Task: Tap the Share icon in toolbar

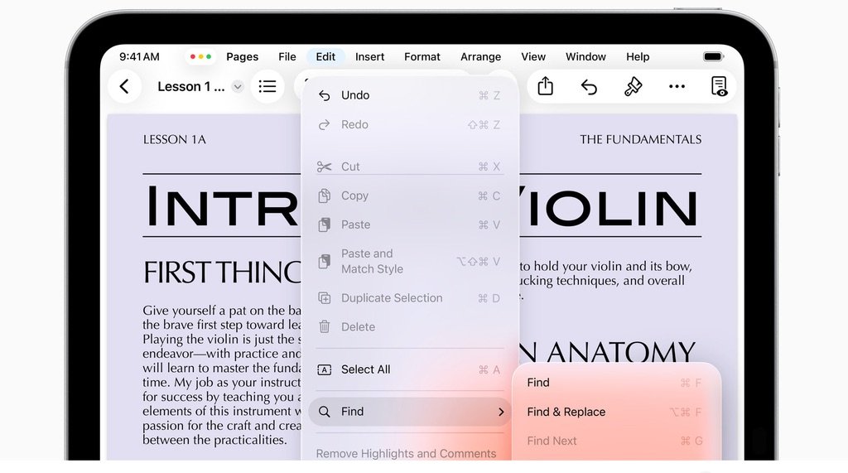Action: (x=545, y=86)
